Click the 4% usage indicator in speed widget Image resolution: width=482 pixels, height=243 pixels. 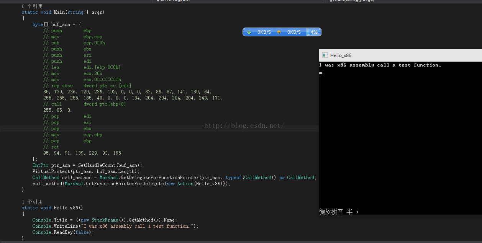[314, 32]
